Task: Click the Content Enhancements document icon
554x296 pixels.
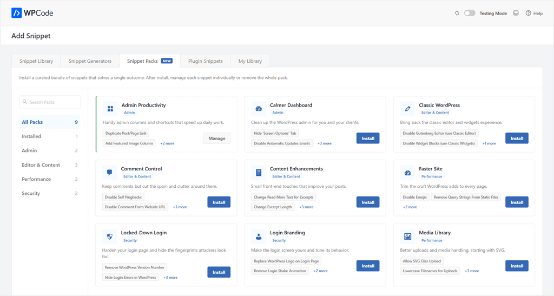Action: [259, 173]
